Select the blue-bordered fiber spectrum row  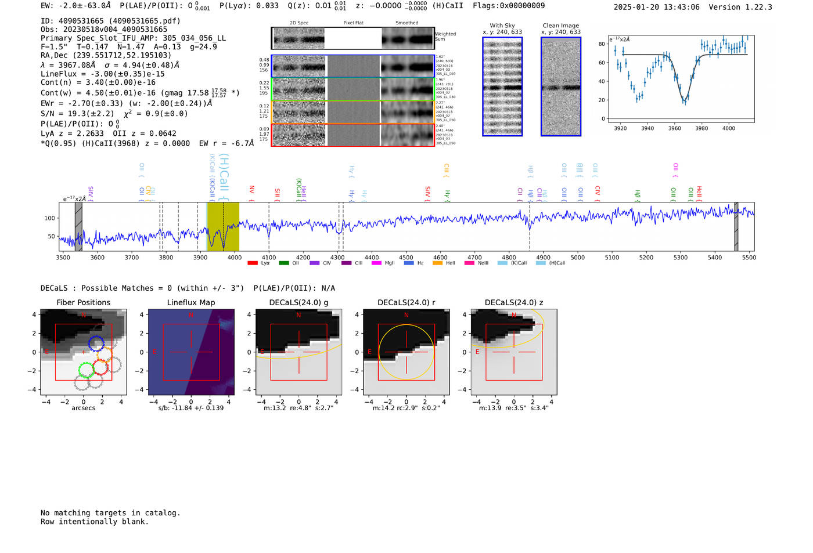[352, 66]
